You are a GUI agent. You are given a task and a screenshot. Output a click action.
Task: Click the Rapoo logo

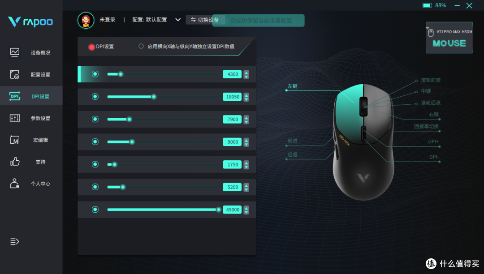pyautogui.click(x=30, y=22)
